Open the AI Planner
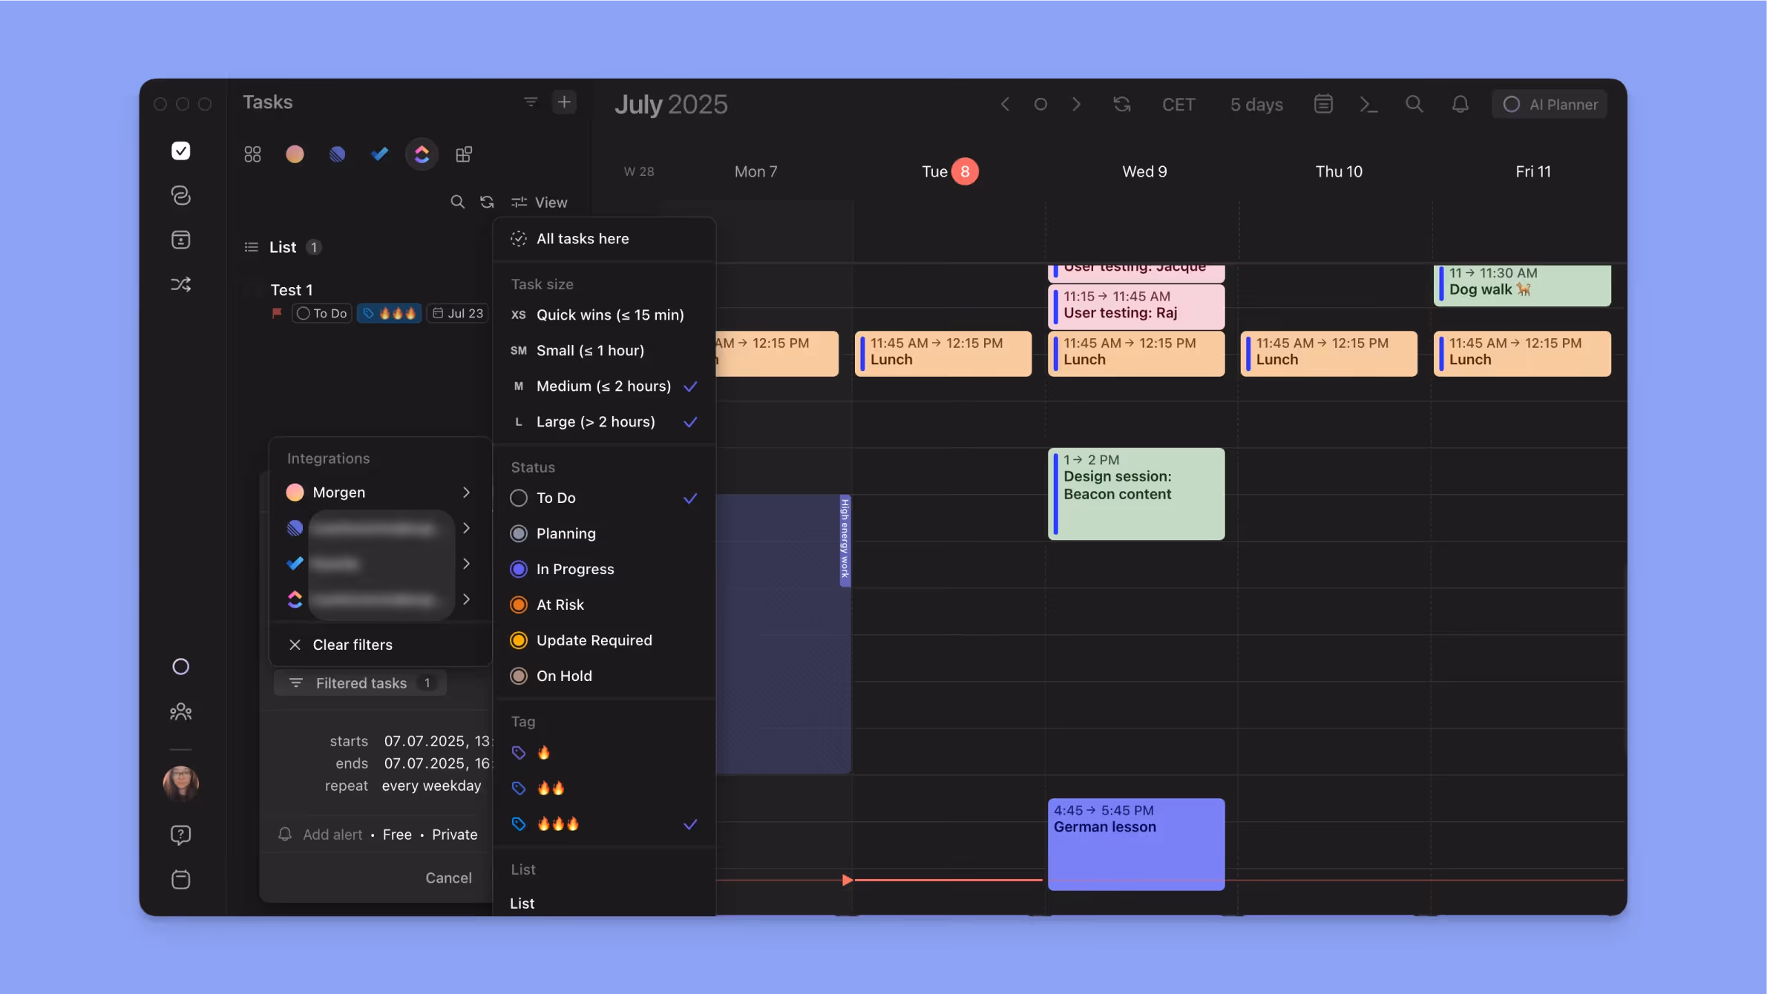 [1549, 104]
